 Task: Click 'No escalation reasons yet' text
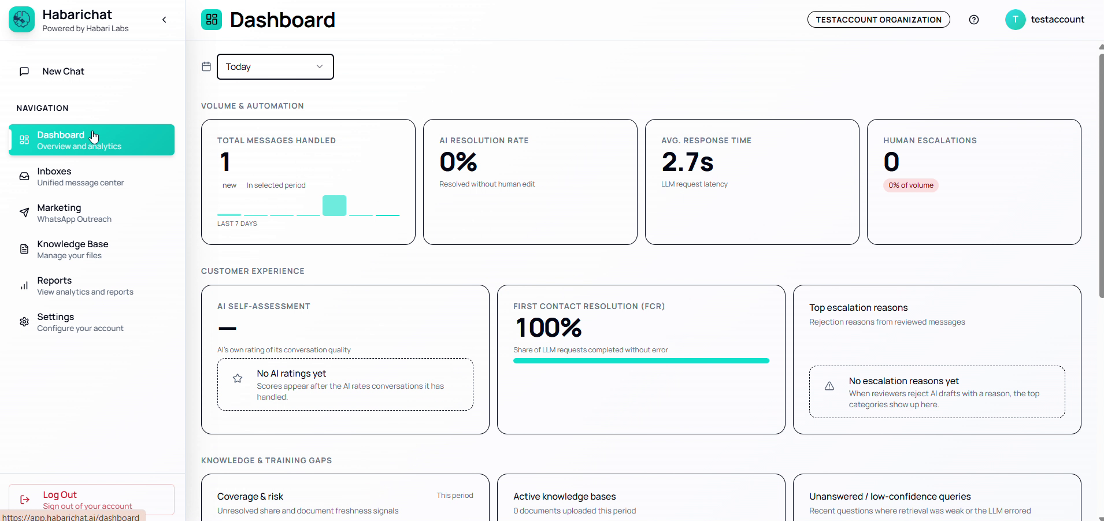(904, 381)
